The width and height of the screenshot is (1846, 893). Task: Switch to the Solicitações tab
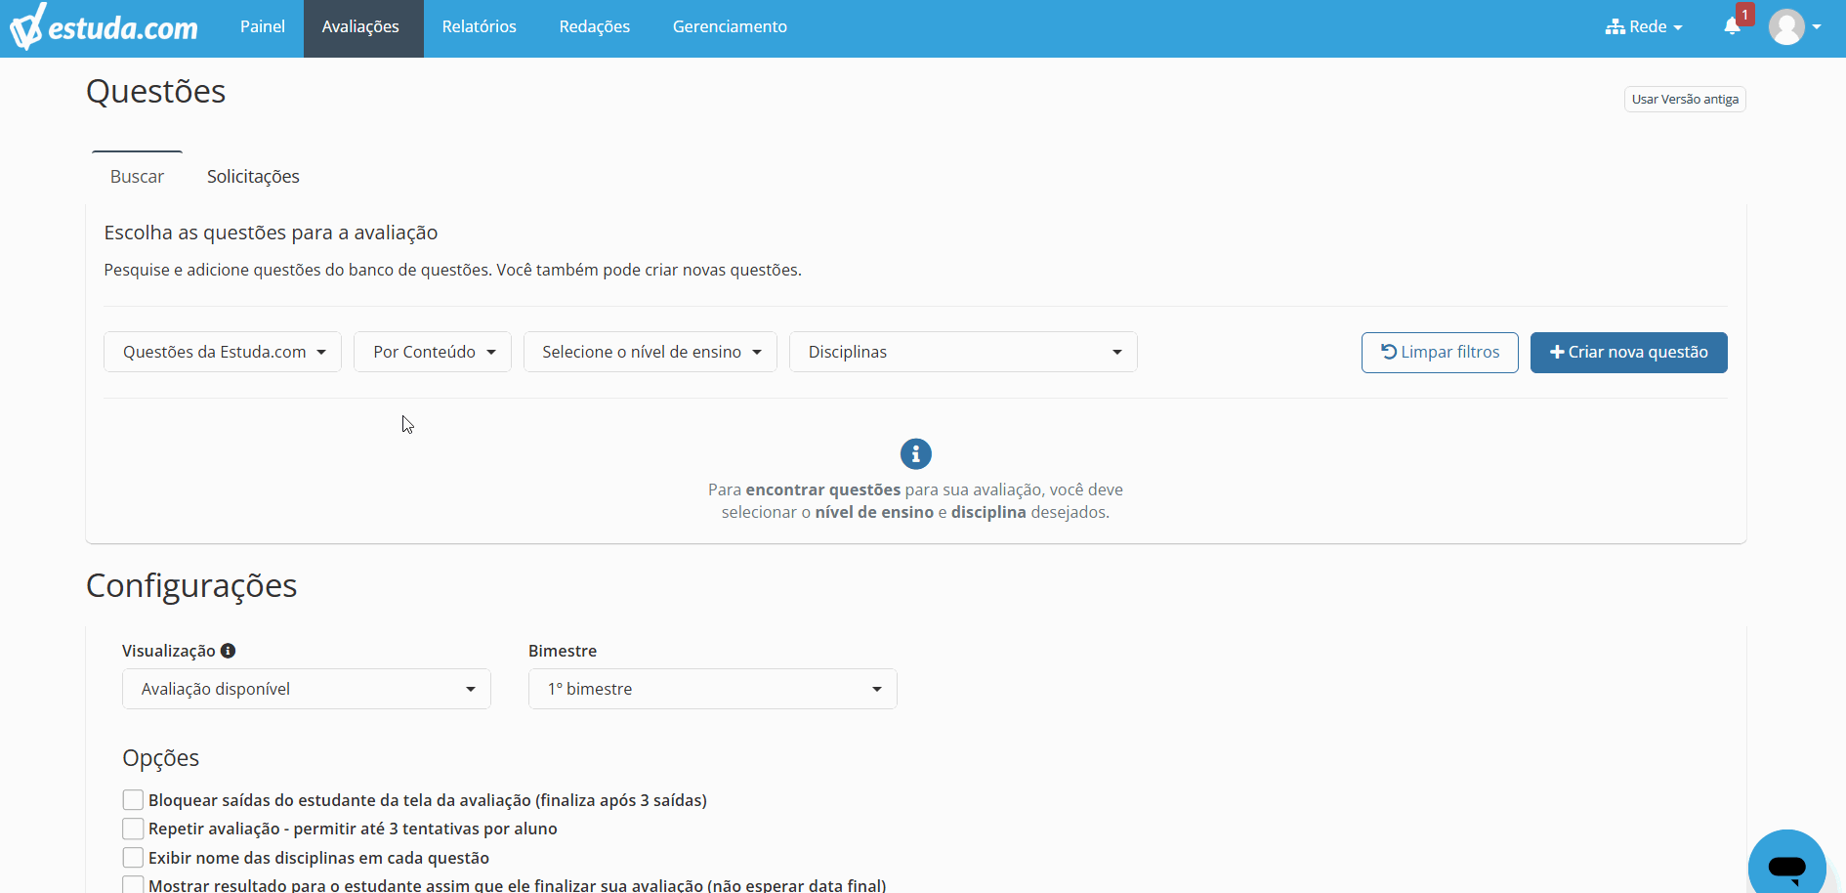pos(253,177)
